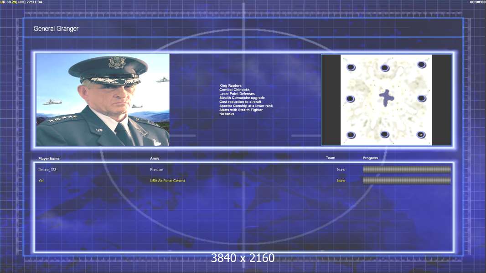Click the top-center start position marker on minimap

coord(385,68)
